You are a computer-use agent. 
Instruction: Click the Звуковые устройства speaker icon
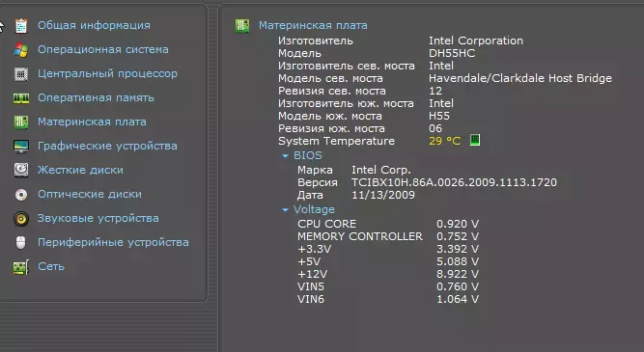point(21,219)
